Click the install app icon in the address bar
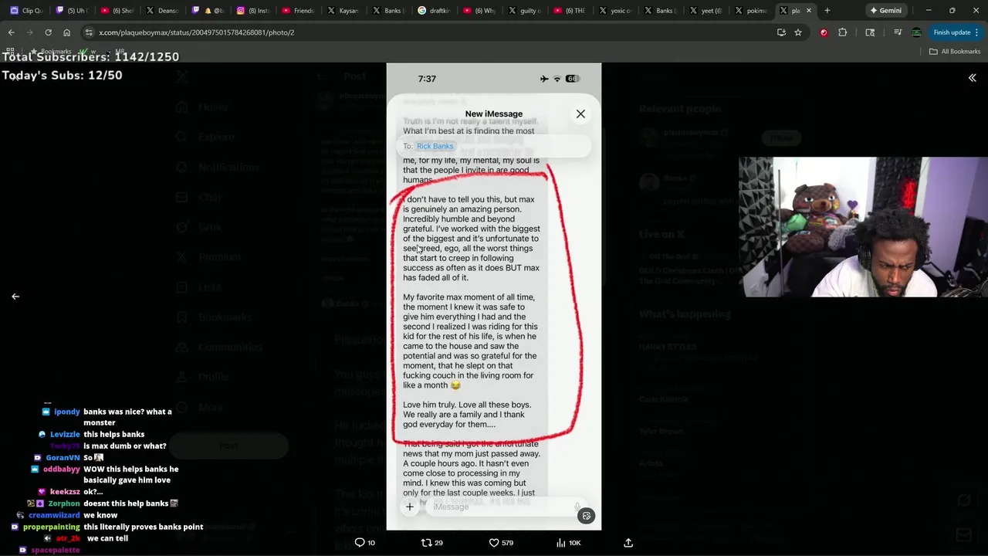Image resolution: width=988 pixels, height=556 pixels. tap(781, 32)
